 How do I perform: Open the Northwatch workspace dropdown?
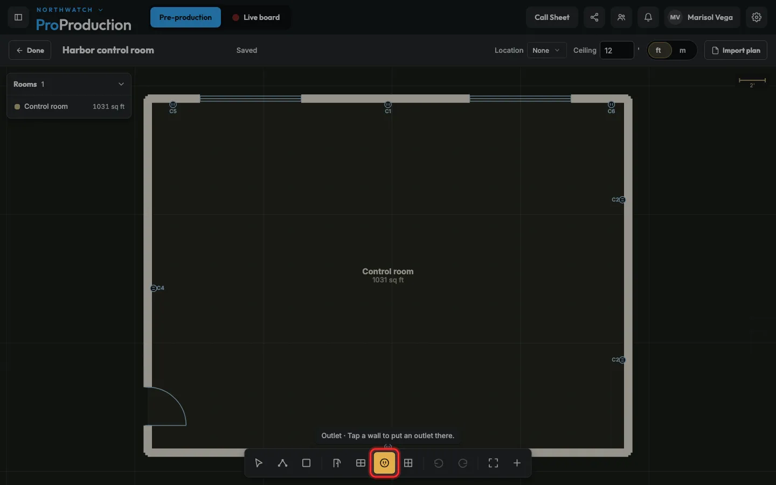coord(70,10)
